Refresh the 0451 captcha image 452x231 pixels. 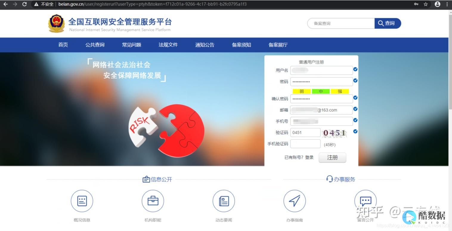point(335,133)
